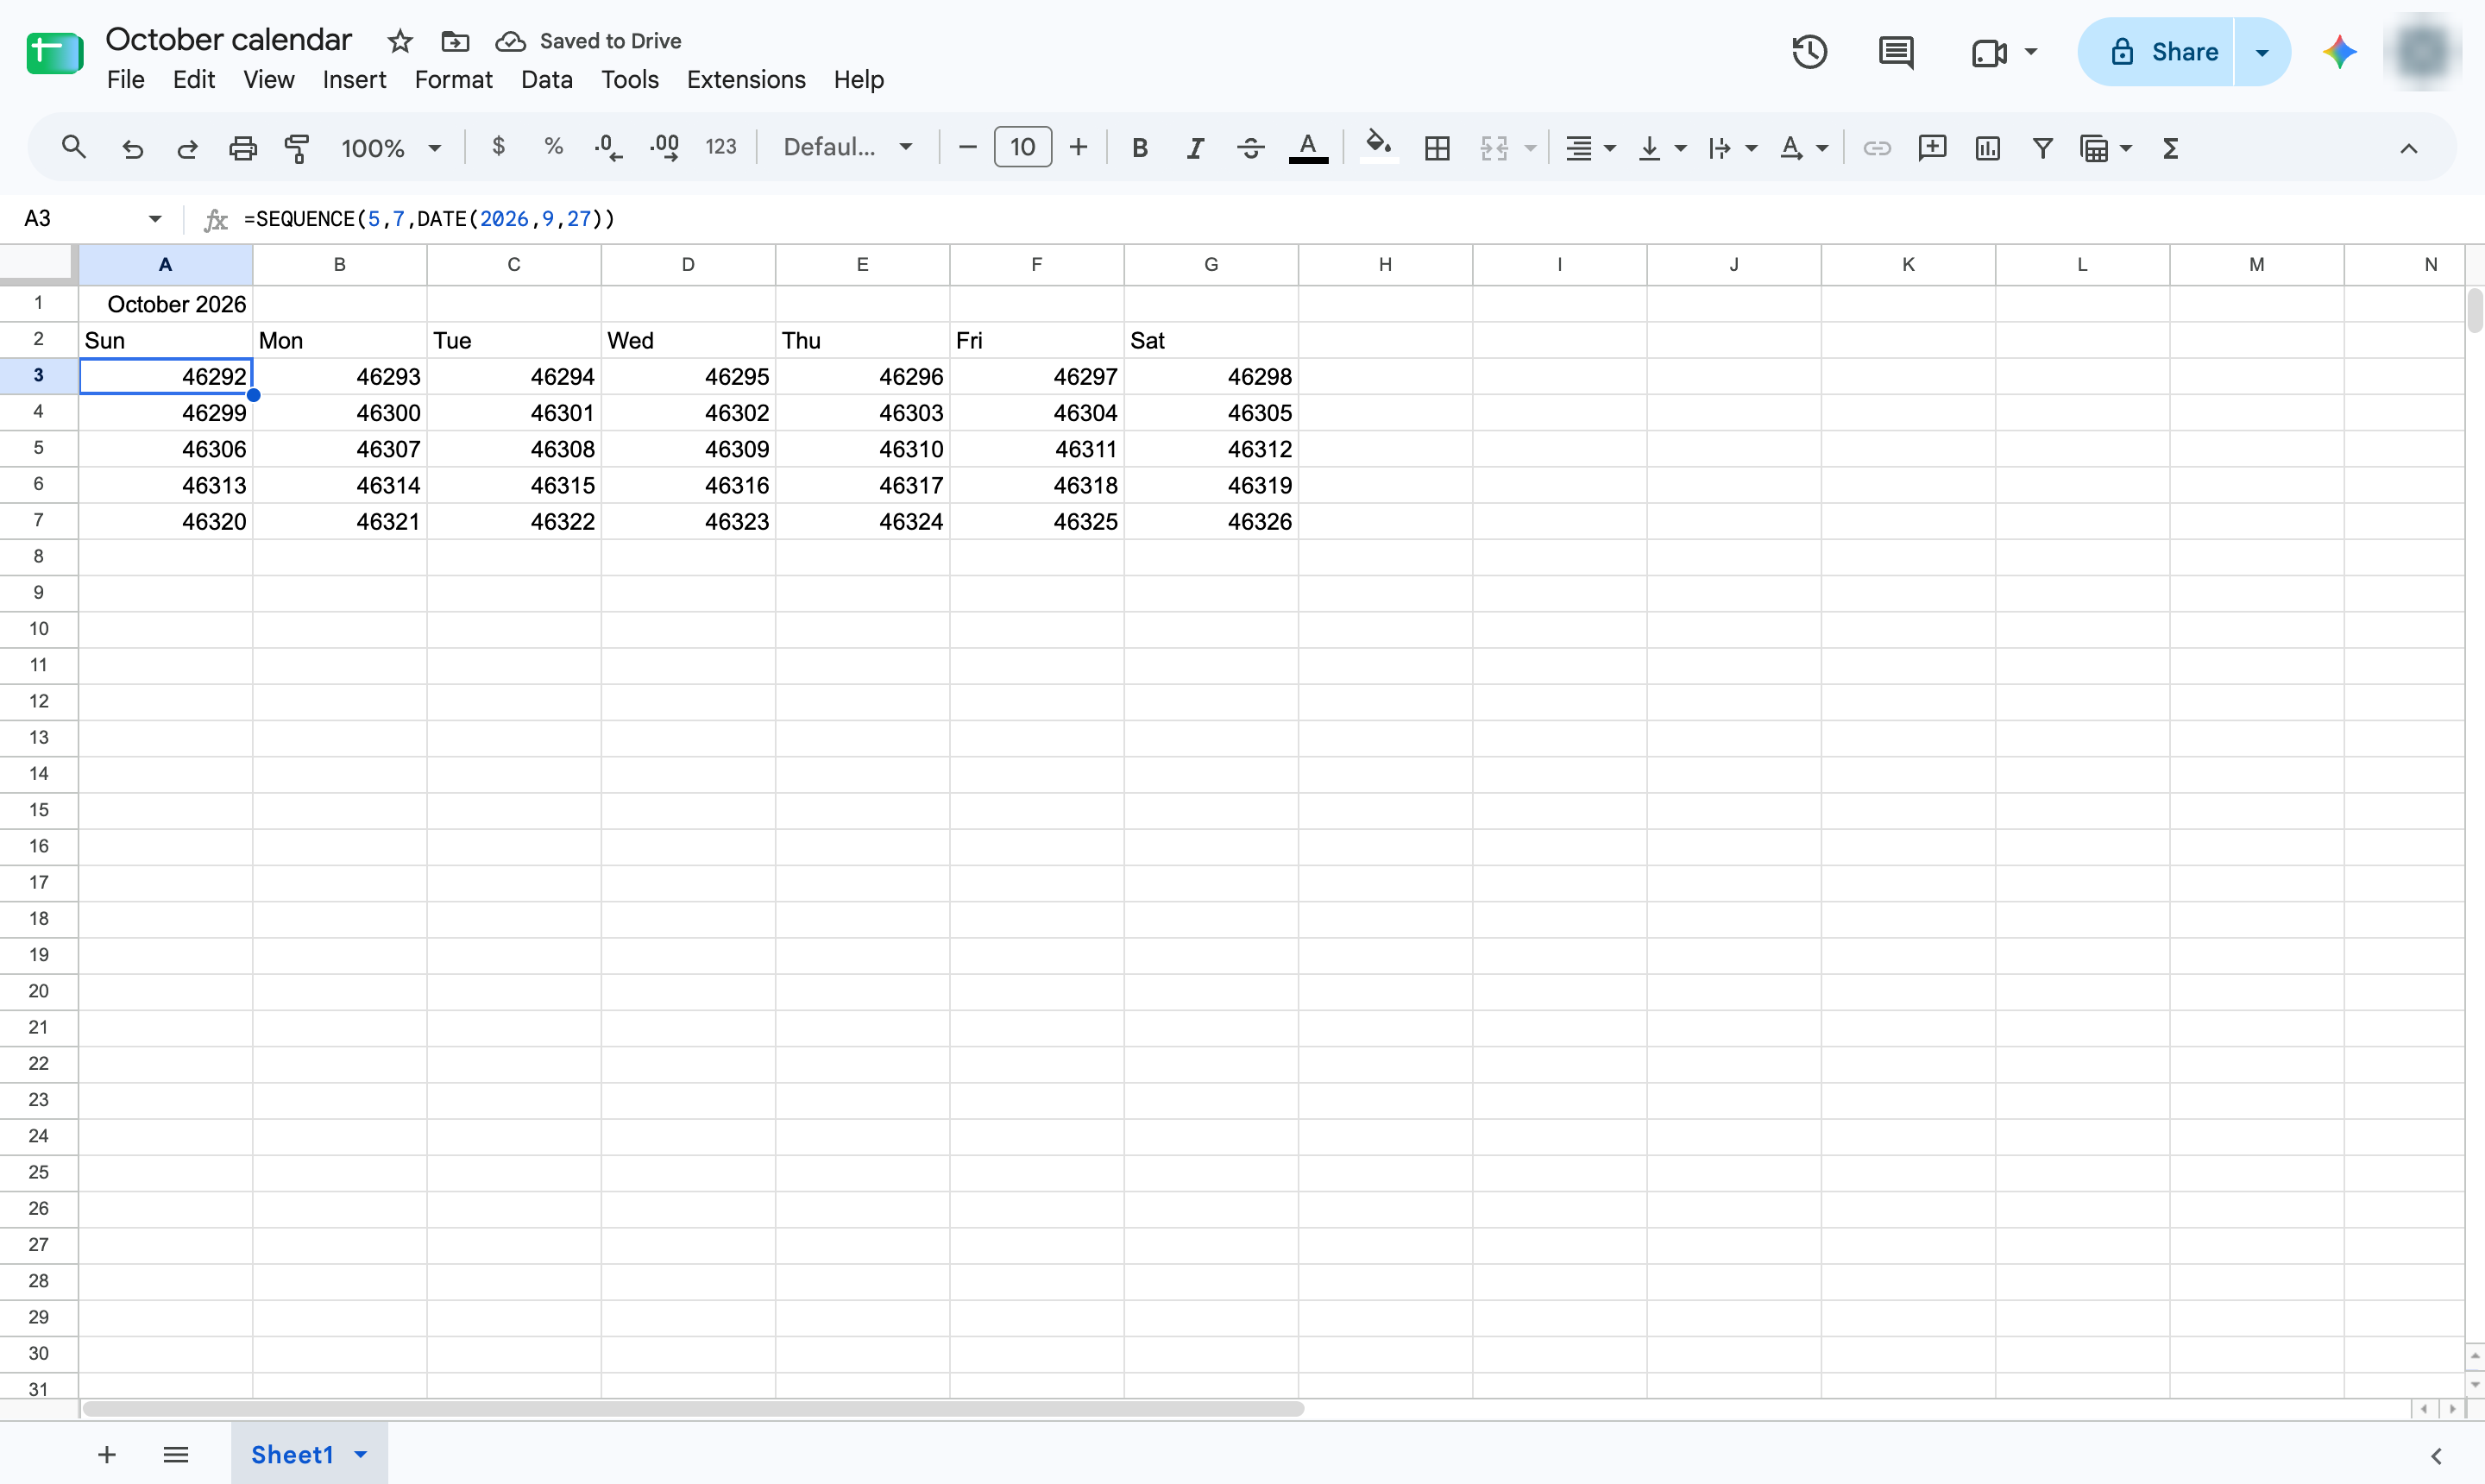
Task: Open the Default font dropdown
Action: (848, 147)
